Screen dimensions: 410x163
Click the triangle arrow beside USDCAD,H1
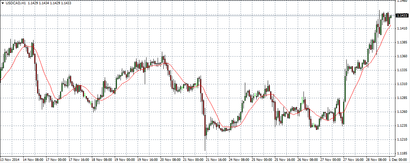[3, 3]
